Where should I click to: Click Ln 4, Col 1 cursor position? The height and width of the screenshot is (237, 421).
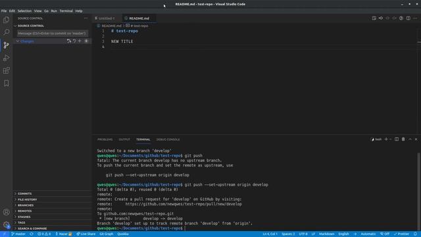click(x=270, y=234)
